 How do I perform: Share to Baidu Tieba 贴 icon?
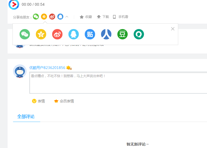[x=90, y=34]
